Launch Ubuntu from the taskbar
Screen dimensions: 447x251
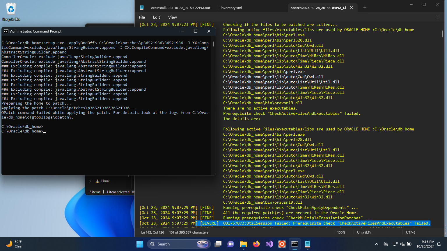pos(282,244)
